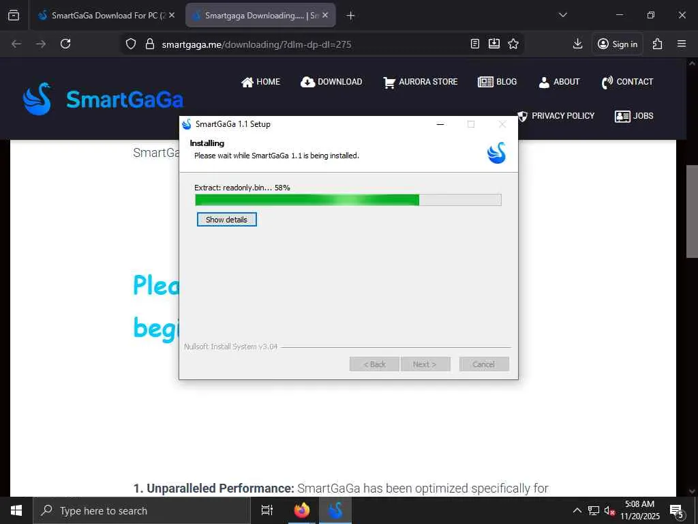The image size is (698, 524).
Task: Show hidden system tray icons
Action: [577, 510]
